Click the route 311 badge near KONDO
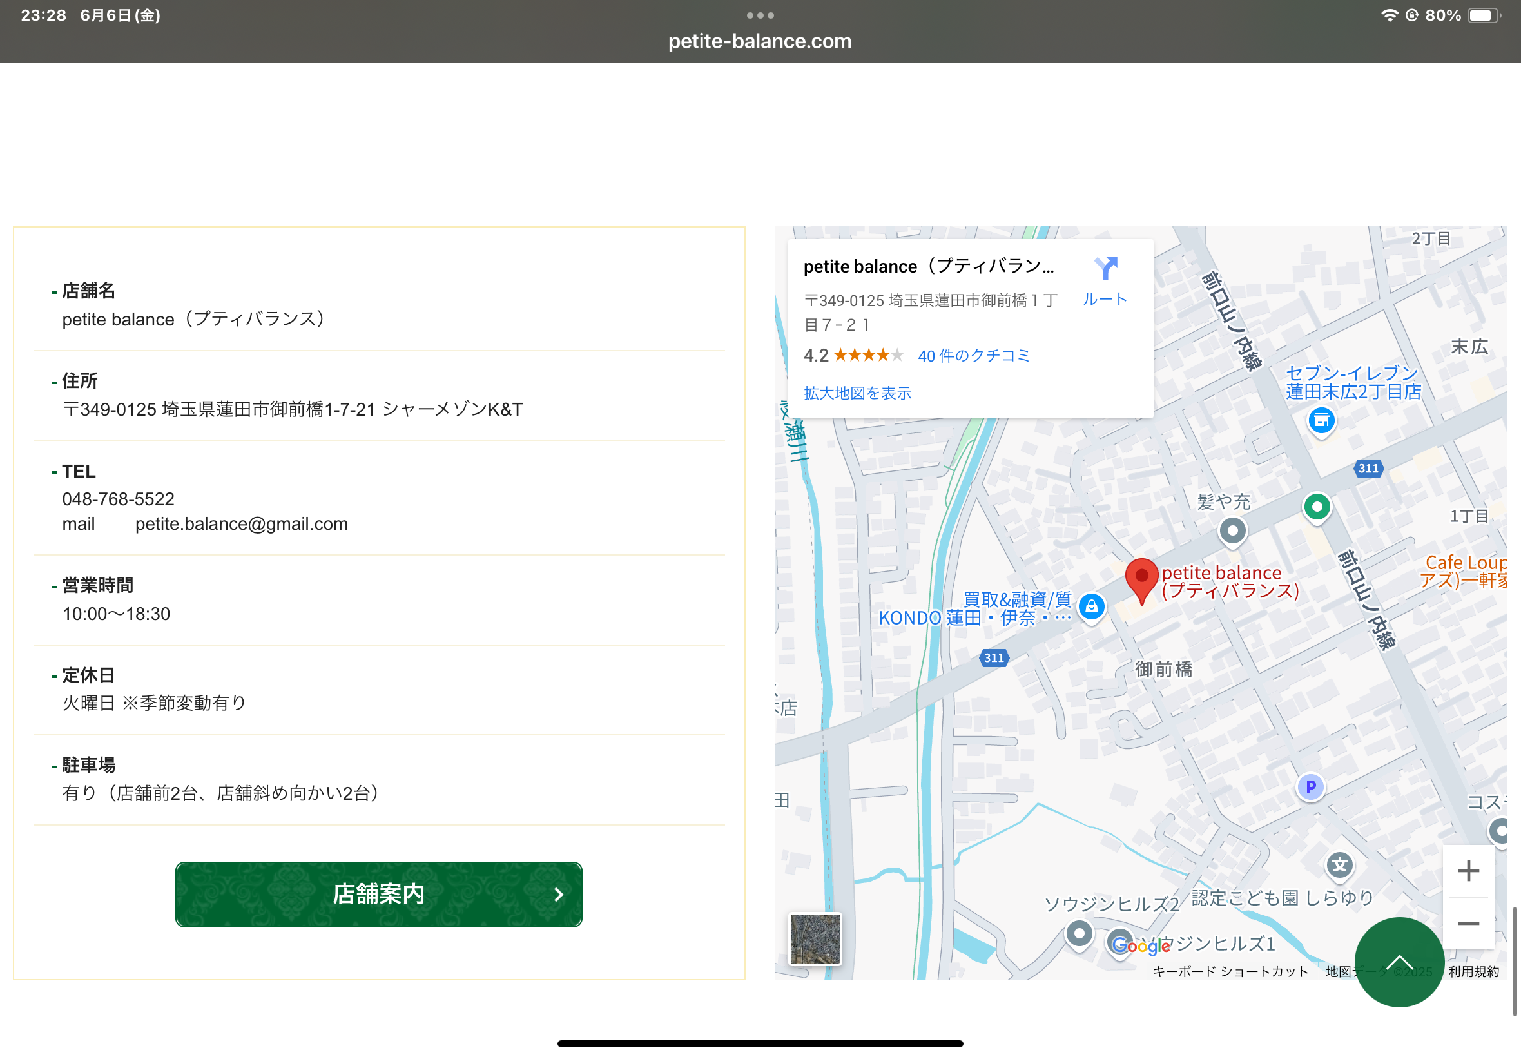The width and height of the screenshot is (1521, 1057). click(x=994, y=657)
